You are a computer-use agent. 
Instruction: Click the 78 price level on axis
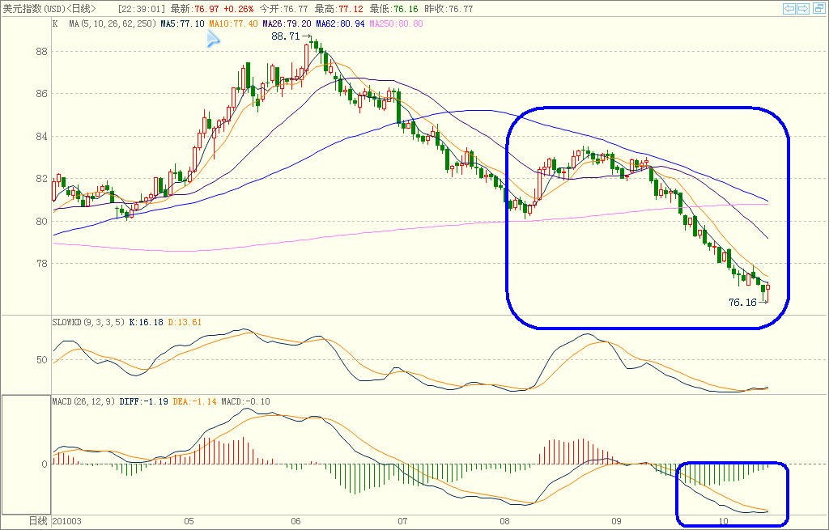coord(42,264)
